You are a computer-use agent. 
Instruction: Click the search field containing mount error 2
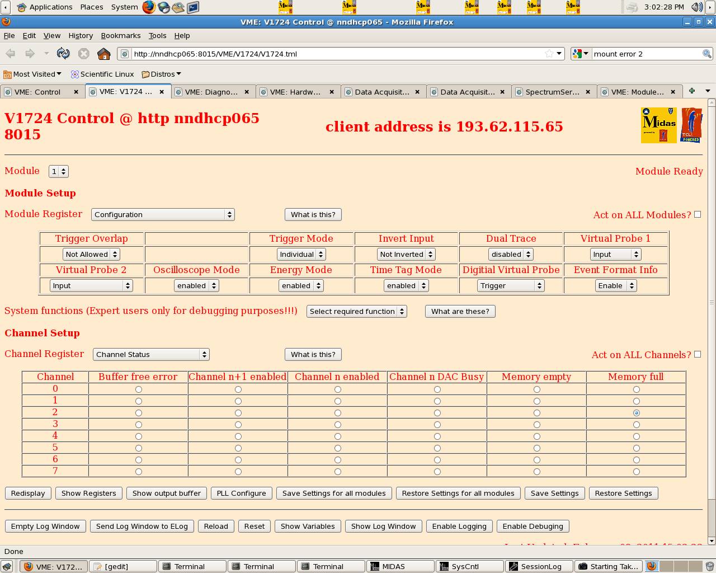(647, 54)
